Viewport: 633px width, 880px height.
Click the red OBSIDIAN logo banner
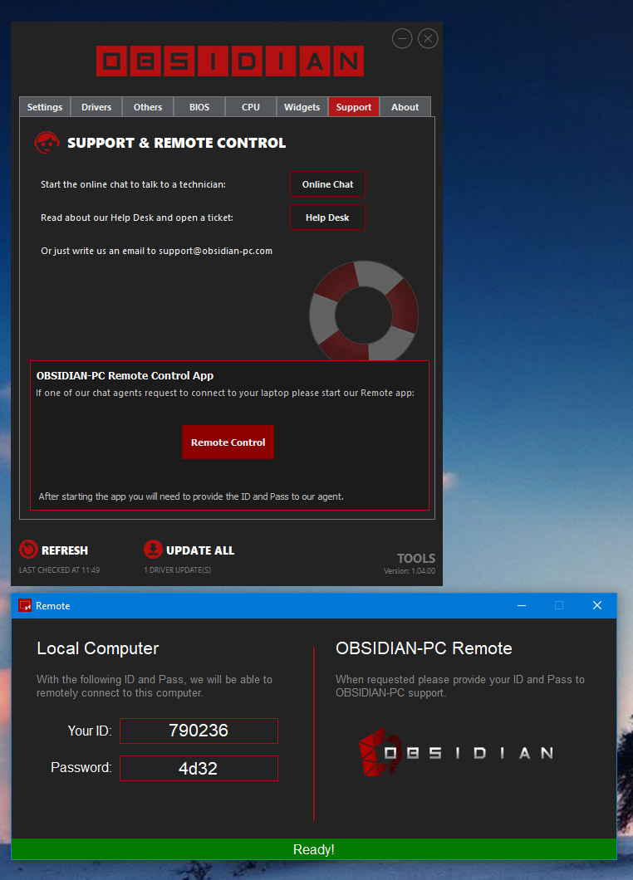tap(230, 61)
